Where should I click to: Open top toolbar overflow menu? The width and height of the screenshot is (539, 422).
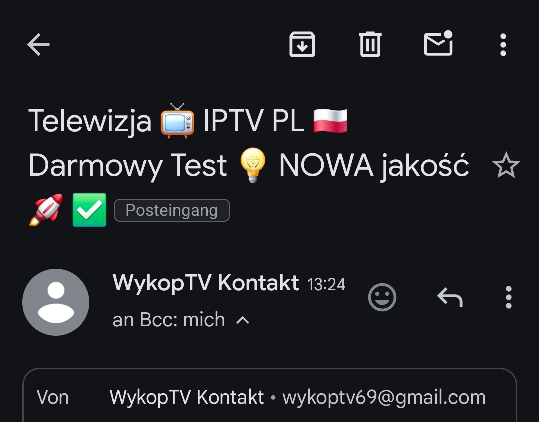coord(503,44)
